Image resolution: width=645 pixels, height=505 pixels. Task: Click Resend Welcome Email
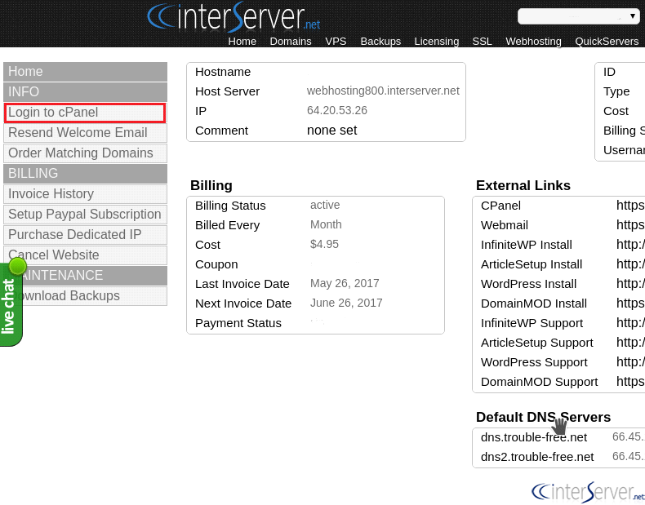click(85, 133)
